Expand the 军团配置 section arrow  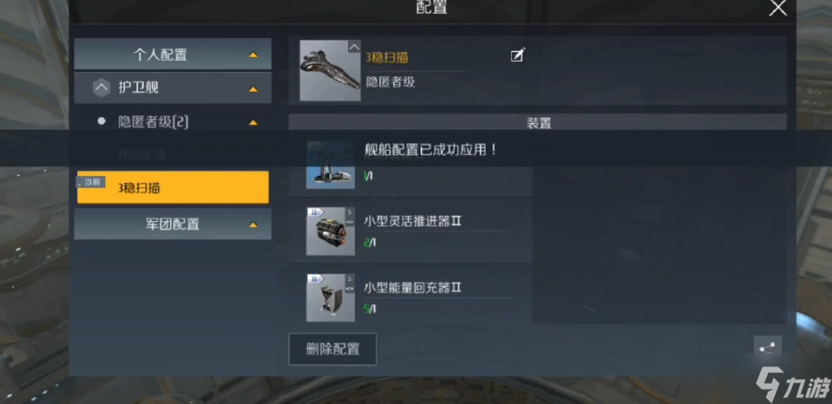[254, 224]
